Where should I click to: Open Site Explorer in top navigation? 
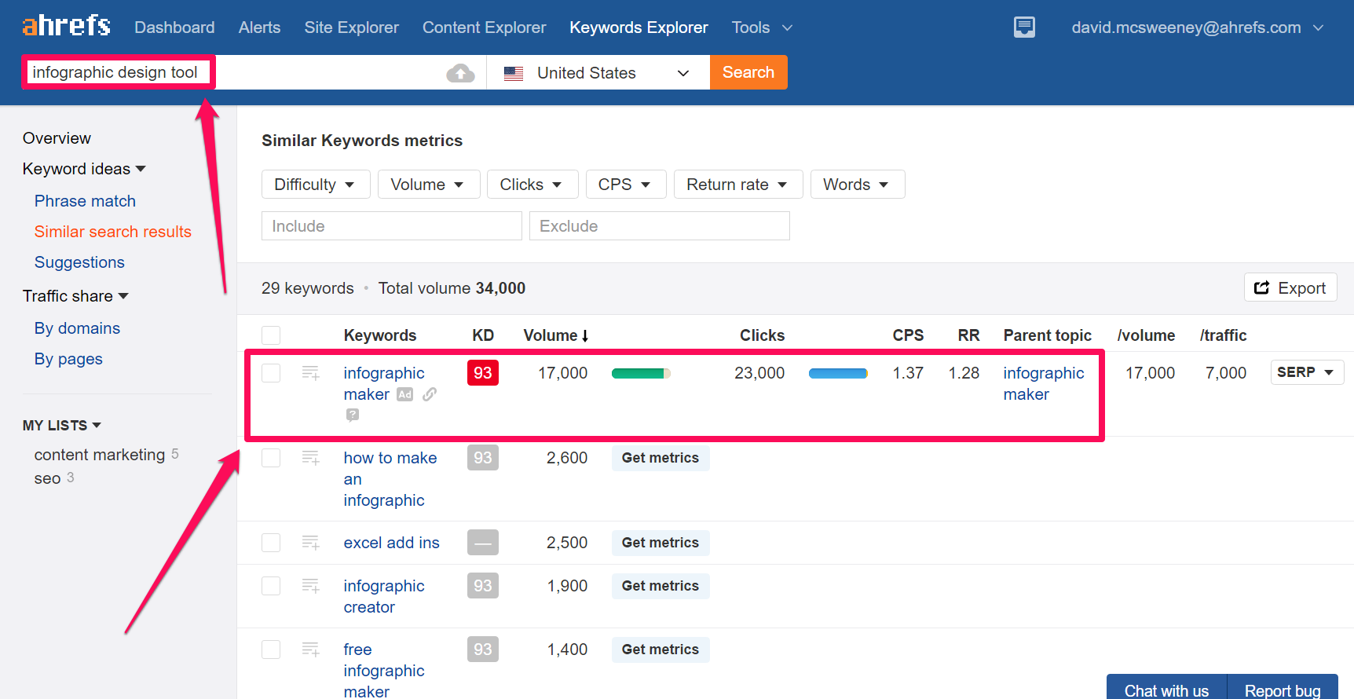(351, 27)
